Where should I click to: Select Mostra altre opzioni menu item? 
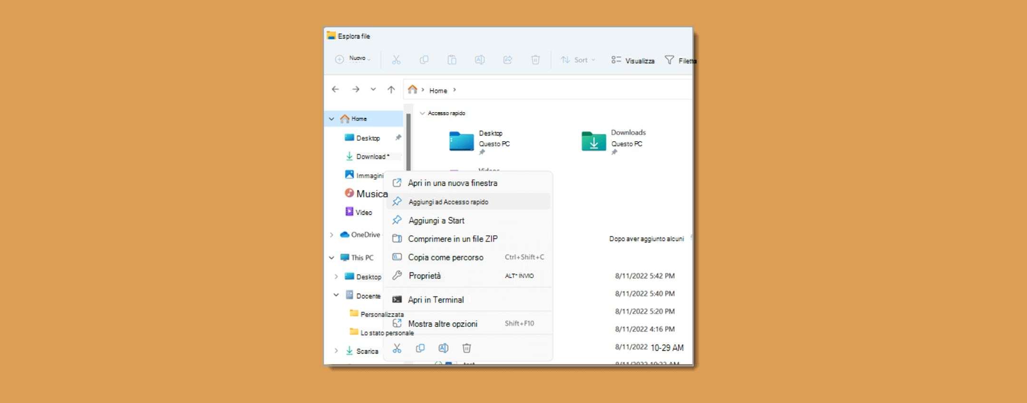(442, 324)
